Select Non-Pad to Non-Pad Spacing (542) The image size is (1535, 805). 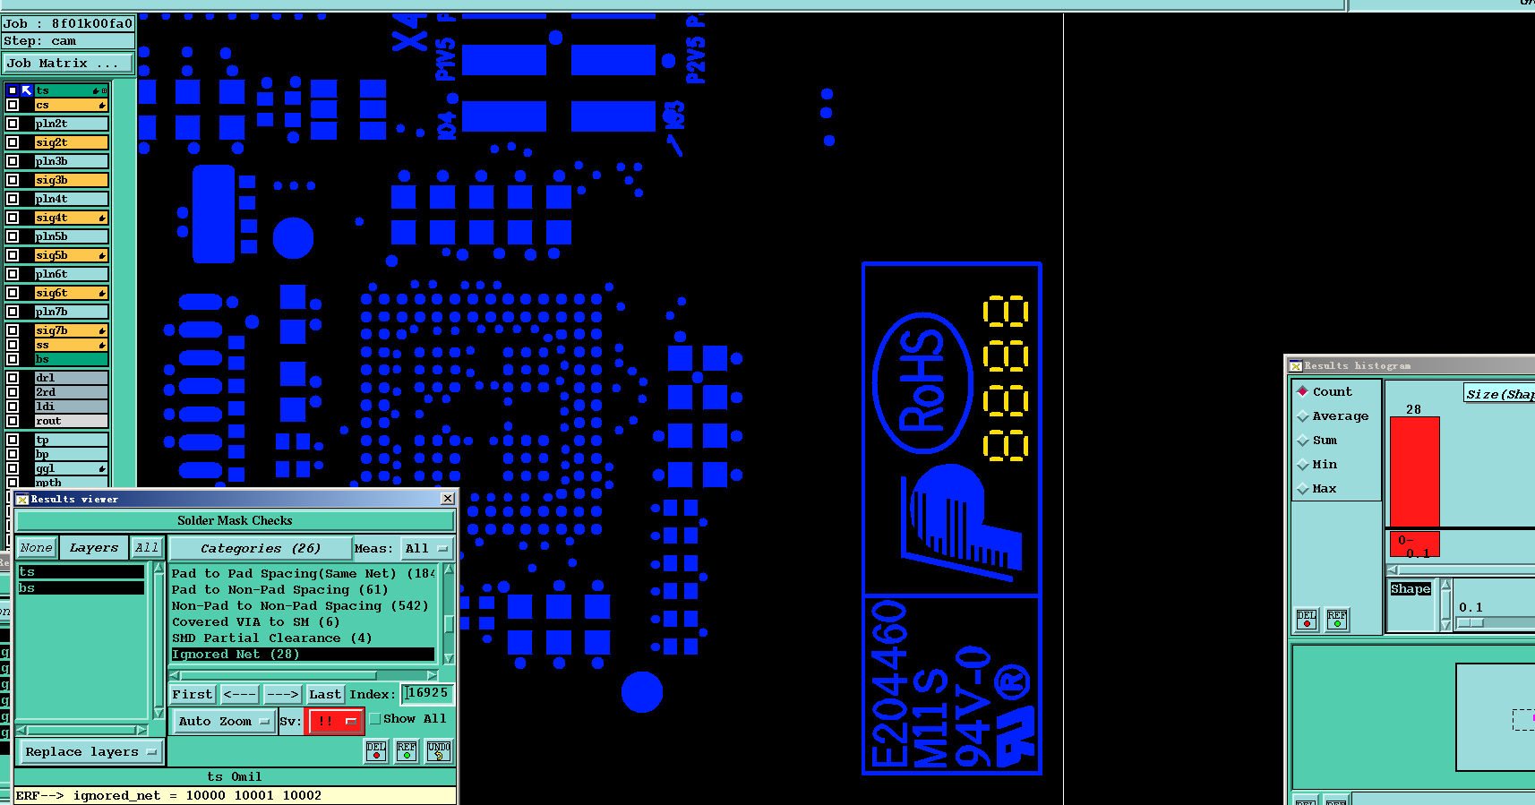(x=304, y=605)
